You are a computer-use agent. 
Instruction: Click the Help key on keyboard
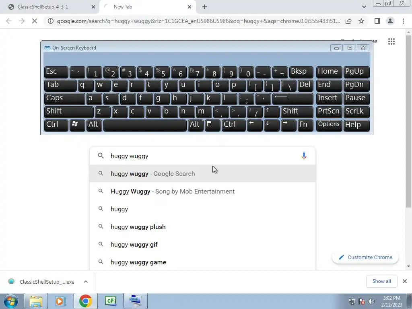(x=356, y=125)
